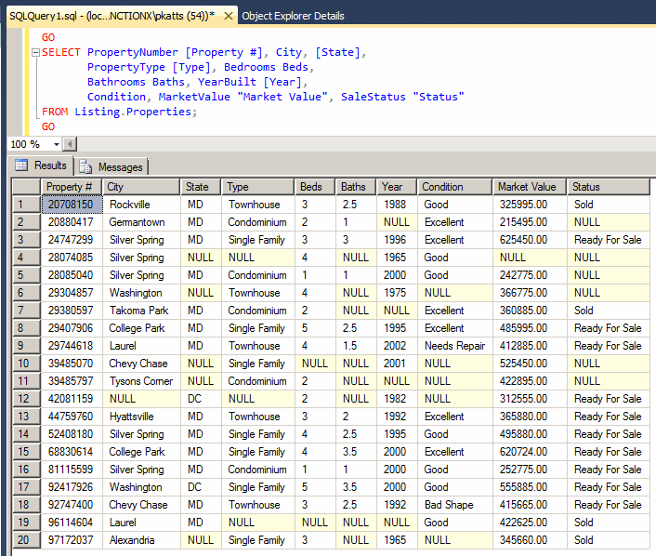The width and height of the screenshot is (656, 556).
Task: Switch to the SQLQuery1.sql query tab
Action: tap(112, 17)
